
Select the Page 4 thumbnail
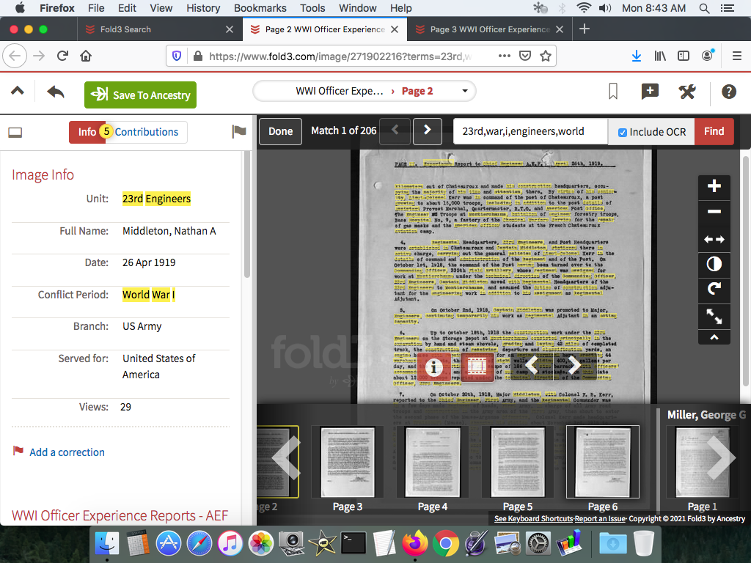tap(433, 463)
